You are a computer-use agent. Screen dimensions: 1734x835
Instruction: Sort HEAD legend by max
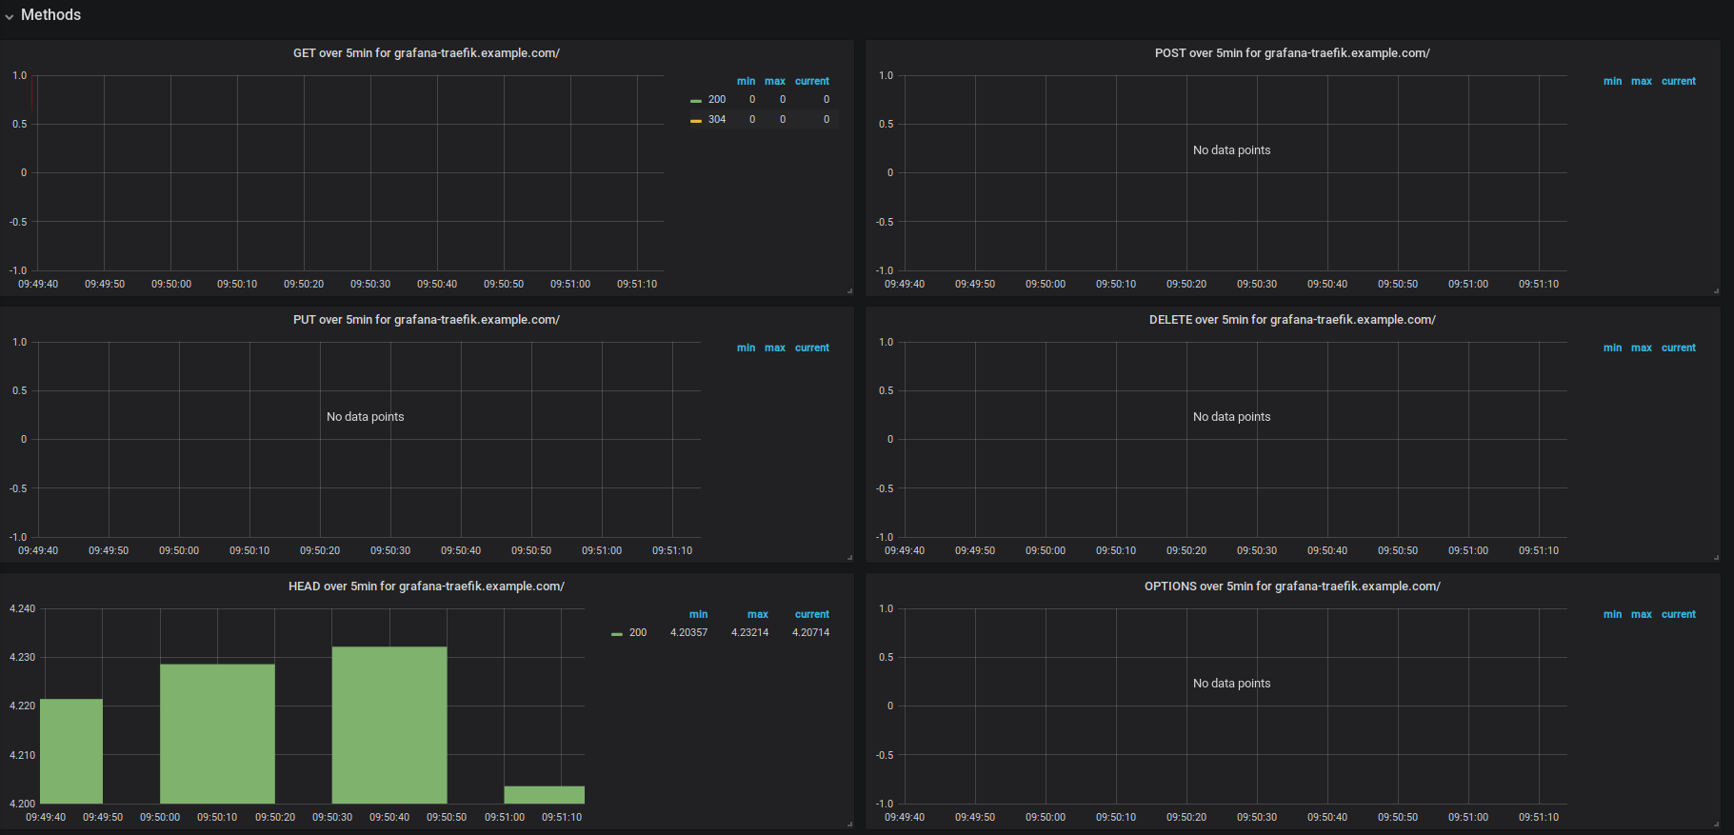point(758,615)
